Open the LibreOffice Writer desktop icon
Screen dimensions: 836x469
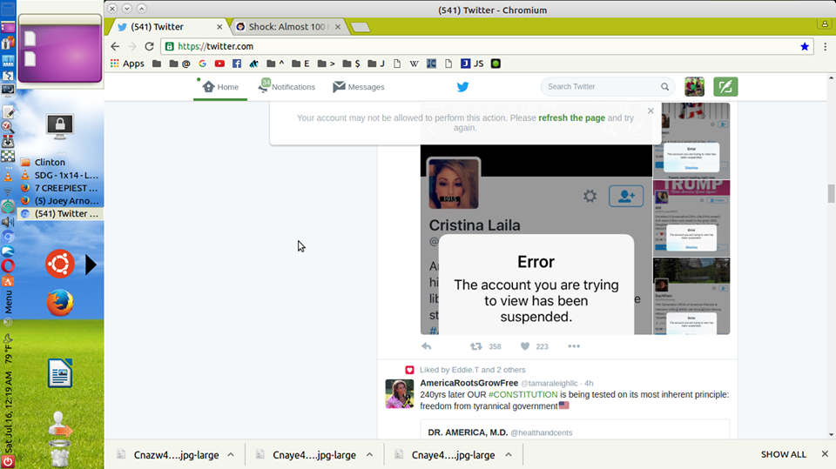60,373
